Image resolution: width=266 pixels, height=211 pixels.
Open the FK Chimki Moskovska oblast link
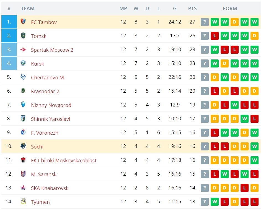(x=64, y=160)
